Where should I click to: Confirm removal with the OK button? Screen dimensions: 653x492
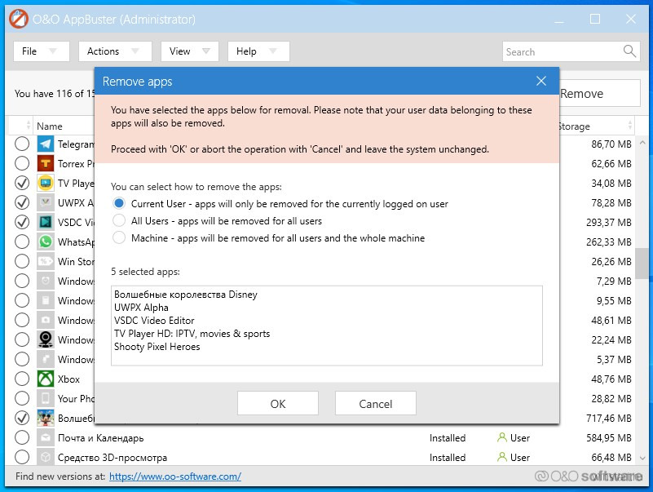point(278,403)
